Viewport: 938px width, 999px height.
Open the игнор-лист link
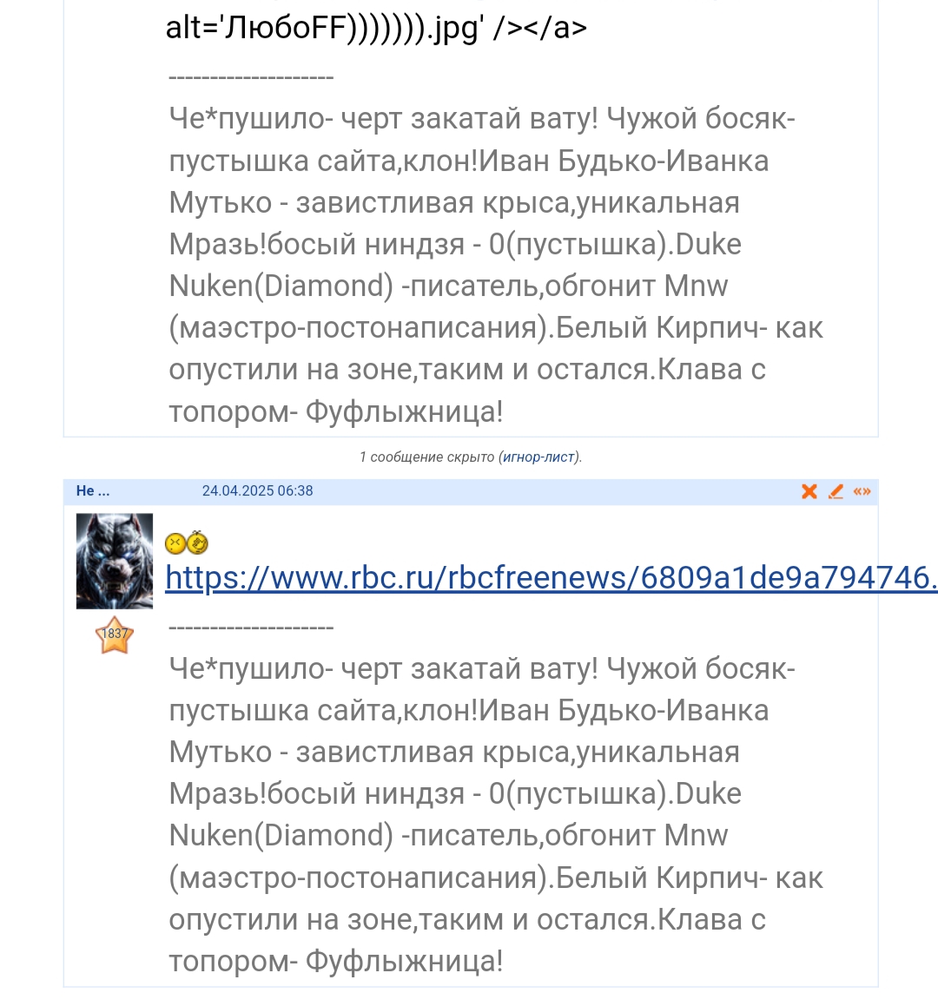538,457
